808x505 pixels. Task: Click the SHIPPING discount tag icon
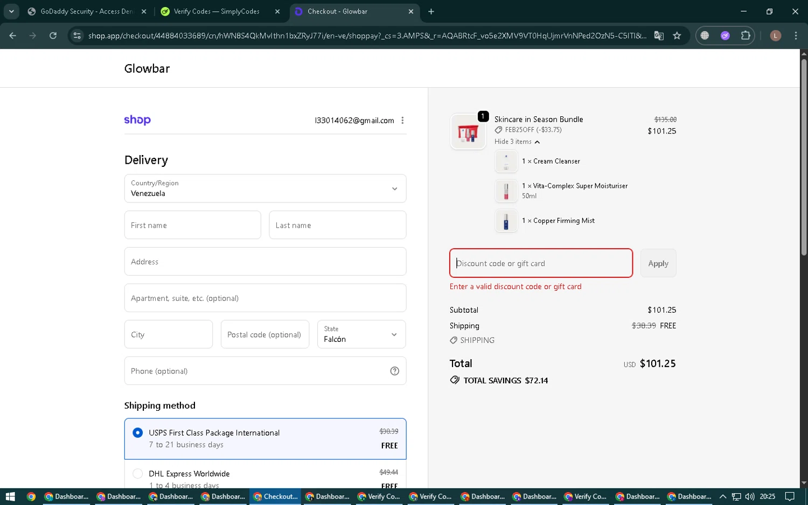pyautogui.click(x=454, y=340)
